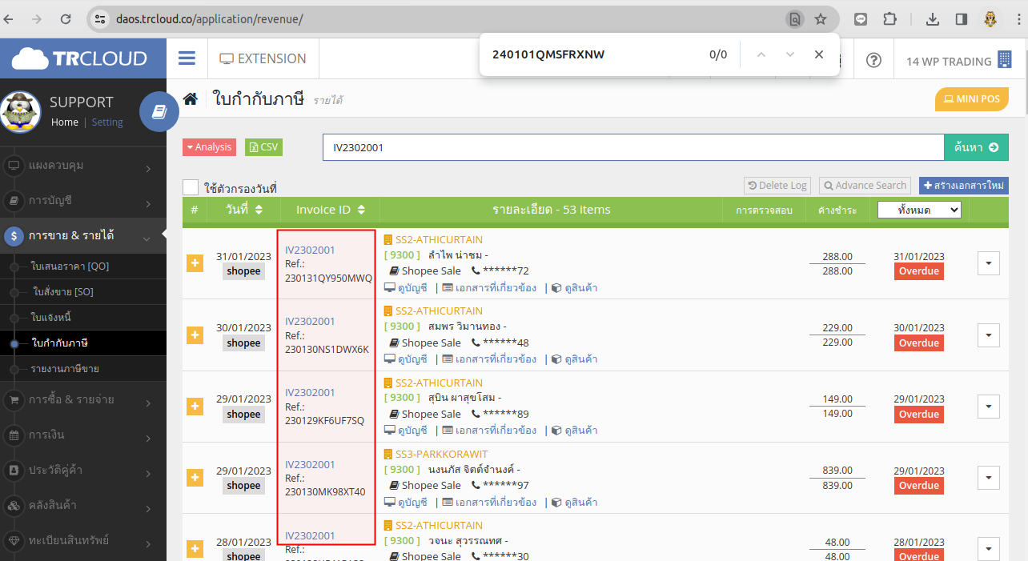Click the home icon beside the page title
The image size is (1028, 561).
[190, 99]
